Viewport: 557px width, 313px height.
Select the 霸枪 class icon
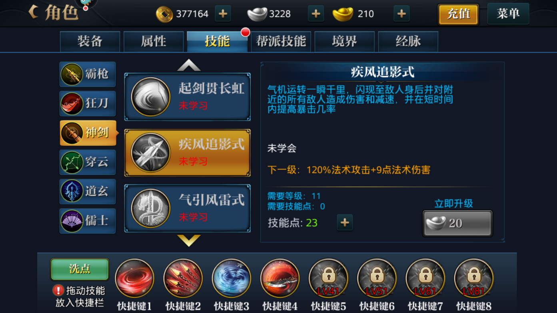pyautogui.click(x=88, y=74)
